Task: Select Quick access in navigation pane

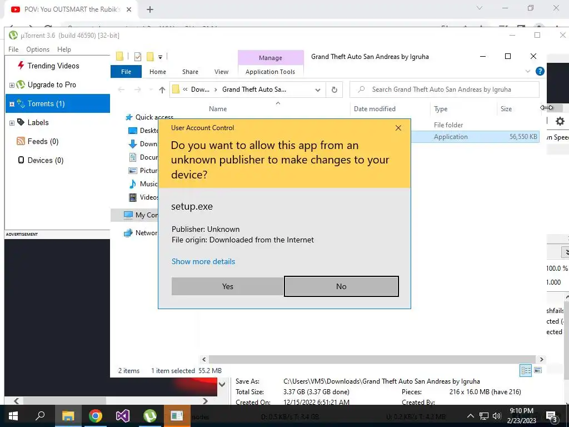Action: [149, 117]
